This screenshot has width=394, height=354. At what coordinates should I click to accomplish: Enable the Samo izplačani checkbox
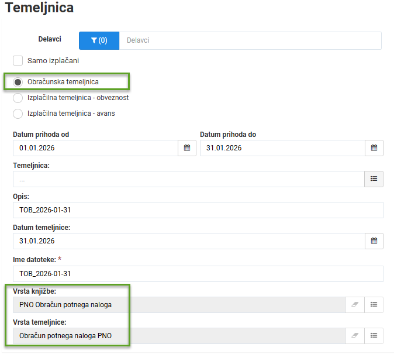pos(18,61)
